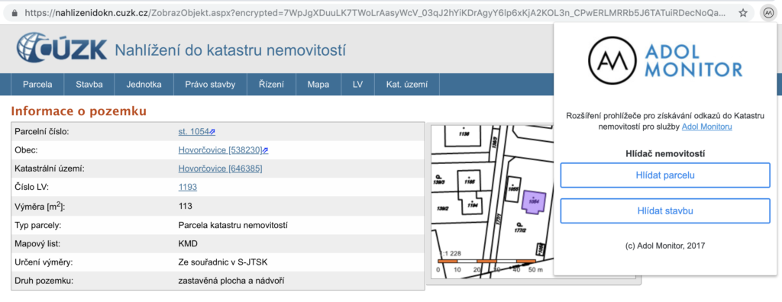Click the Druh pozemku label

44,281
